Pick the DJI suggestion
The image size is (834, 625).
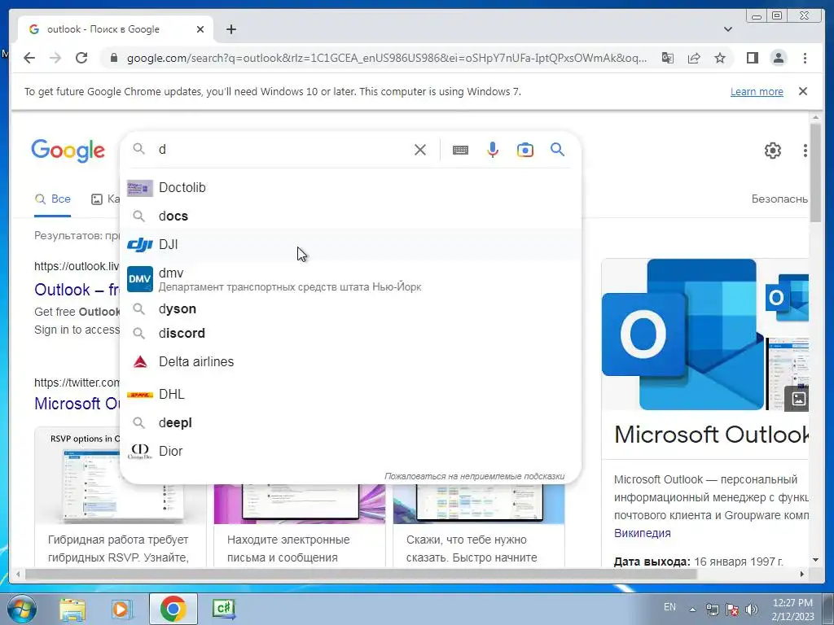pos(350,244)
